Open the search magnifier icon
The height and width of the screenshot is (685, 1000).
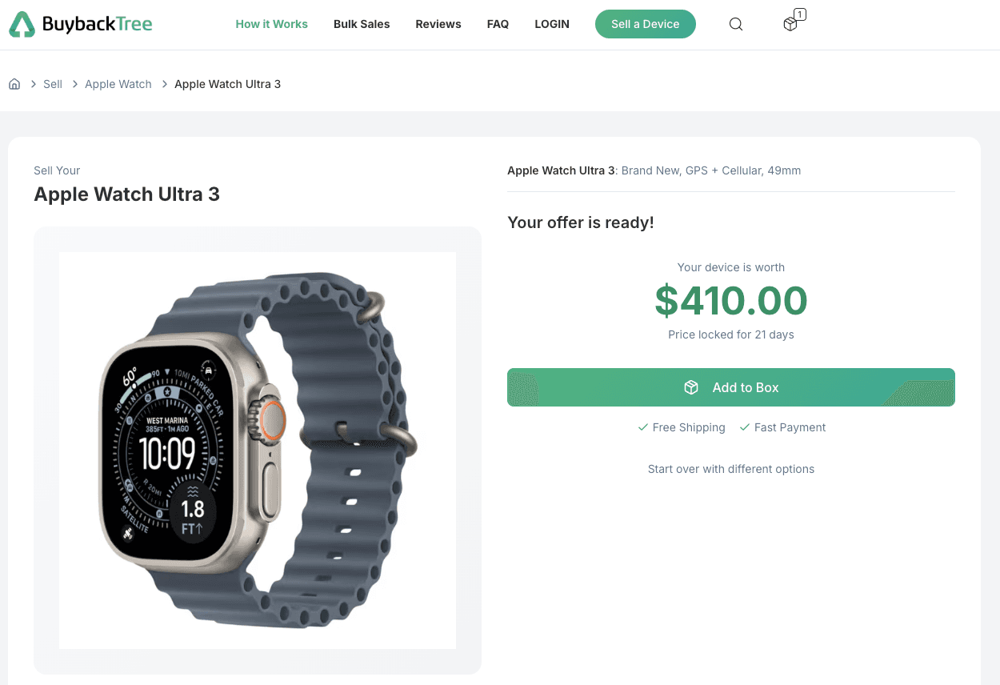736,24
